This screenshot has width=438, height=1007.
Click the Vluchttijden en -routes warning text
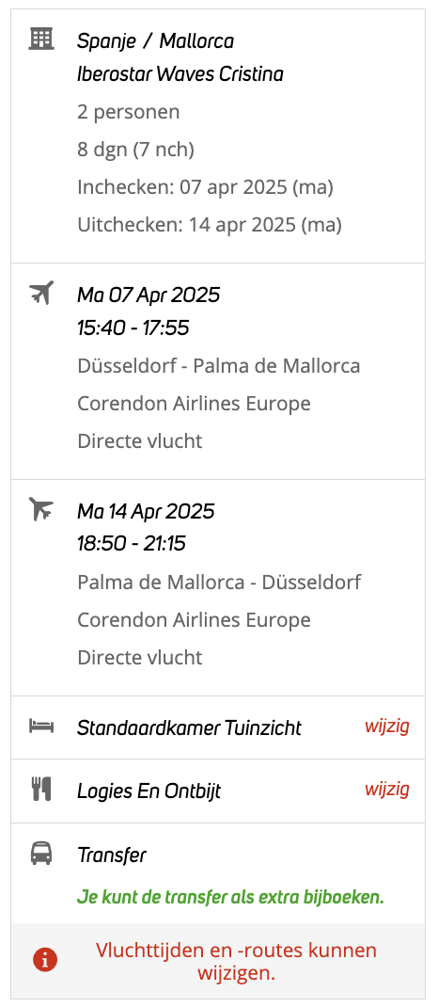[237, 962]
